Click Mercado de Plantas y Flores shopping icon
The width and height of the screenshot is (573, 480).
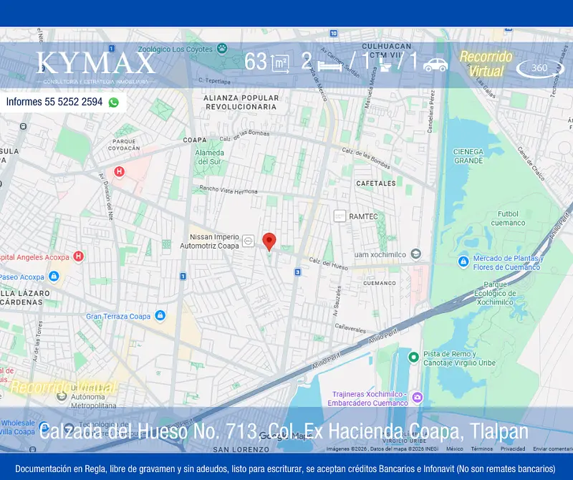click(463, 261)
